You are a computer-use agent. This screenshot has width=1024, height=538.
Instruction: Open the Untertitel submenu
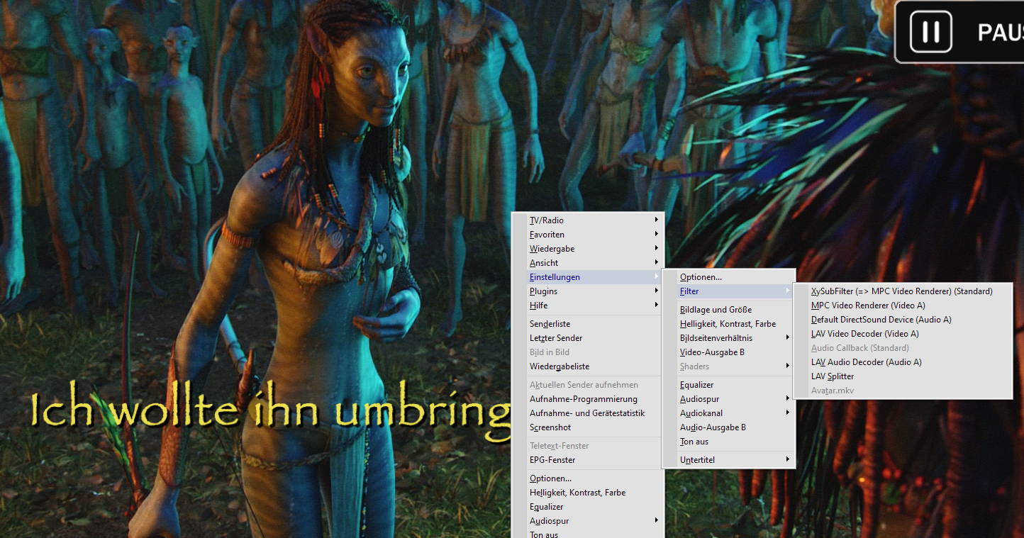[x=697, y=460]
